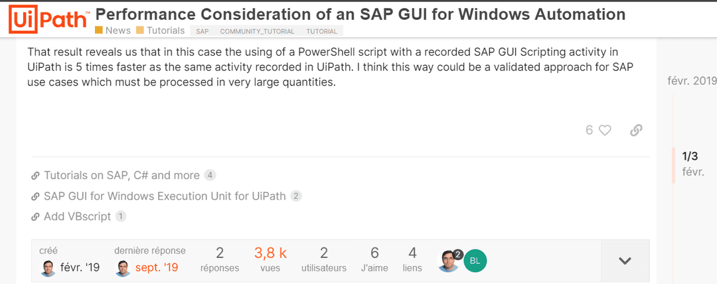Image resolution: width=717 pixels, height=284 pixels.
Task: Show who liked via the 6 count
Action: (x=589, y=130)
